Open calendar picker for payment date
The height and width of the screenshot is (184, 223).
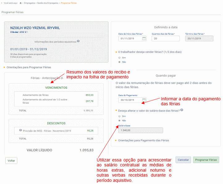[x=144, y=100]
